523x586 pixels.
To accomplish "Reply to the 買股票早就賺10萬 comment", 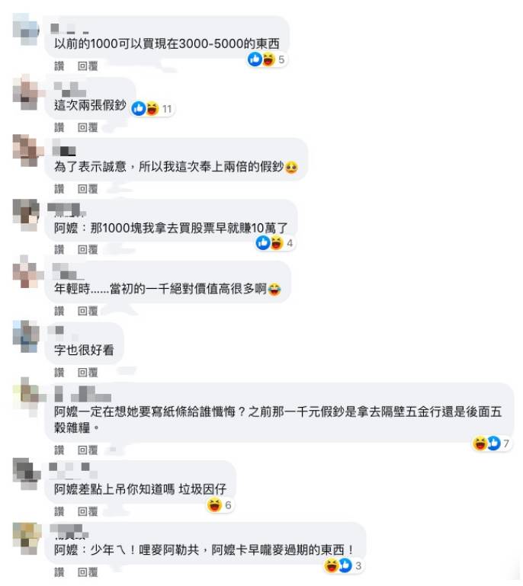I will click(88, 249).
